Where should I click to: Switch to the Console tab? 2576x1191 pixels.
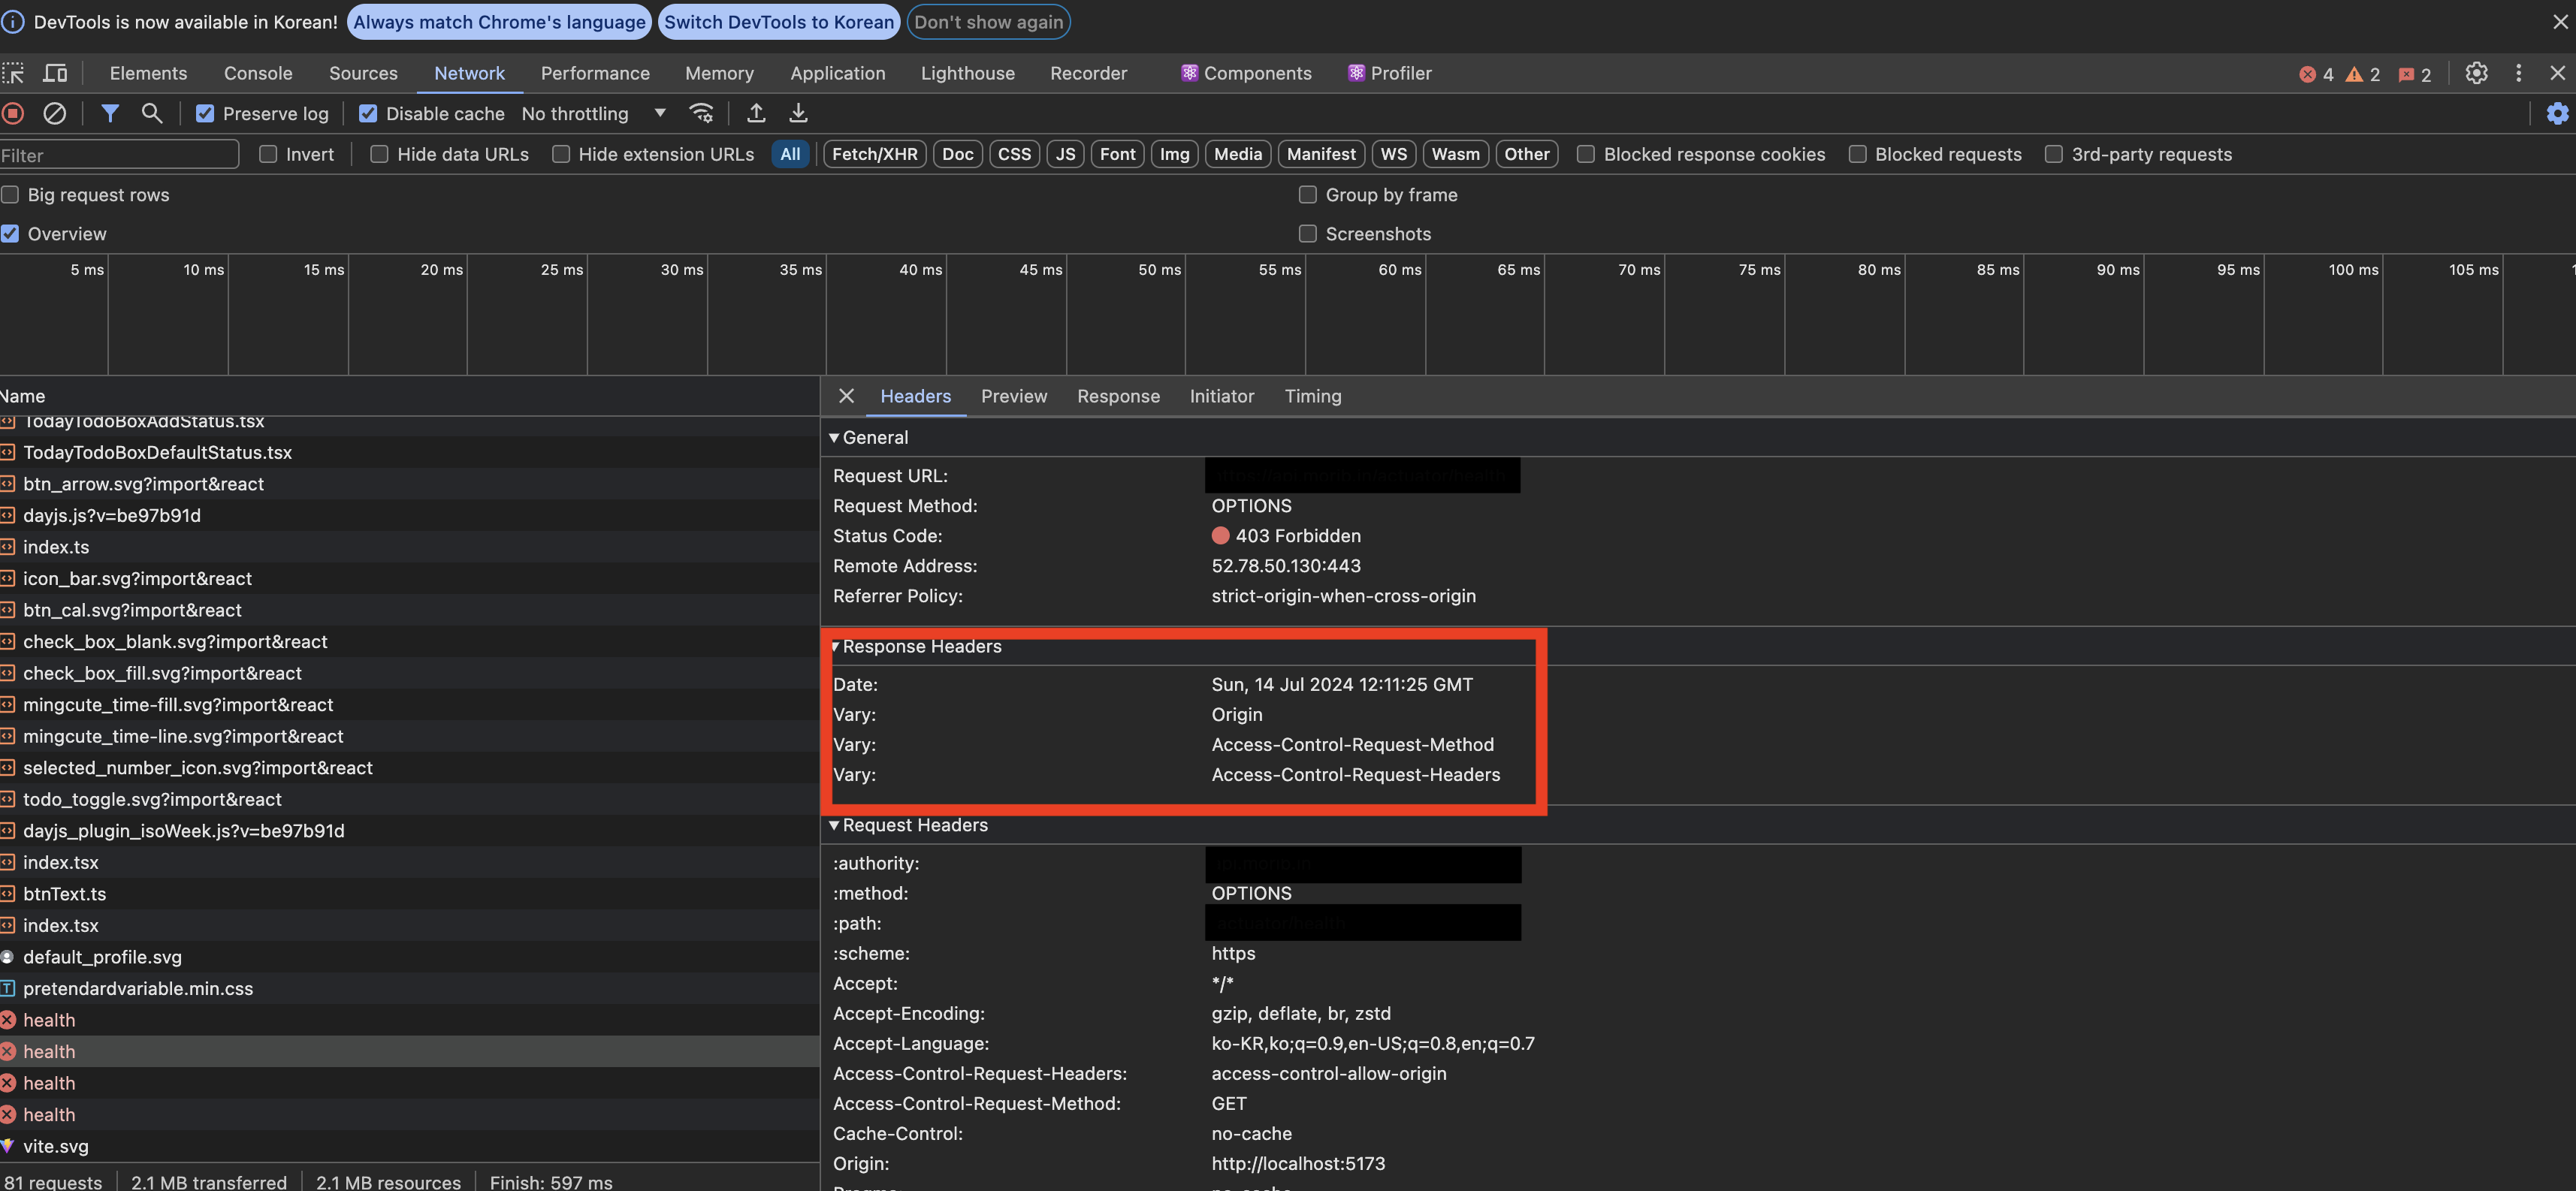(x=258, y=73)
